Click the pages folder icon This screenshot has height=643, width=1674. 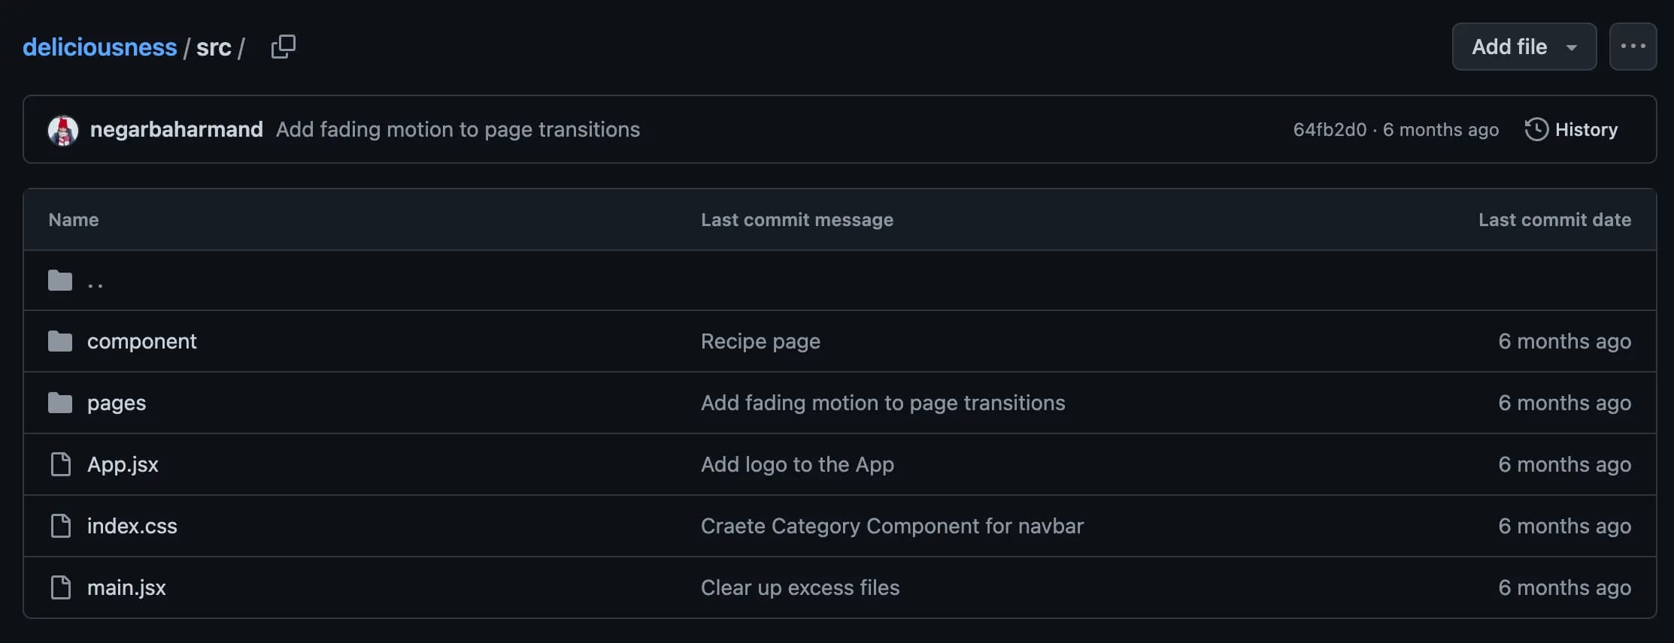pyautogui.click(x=60, y=403)
